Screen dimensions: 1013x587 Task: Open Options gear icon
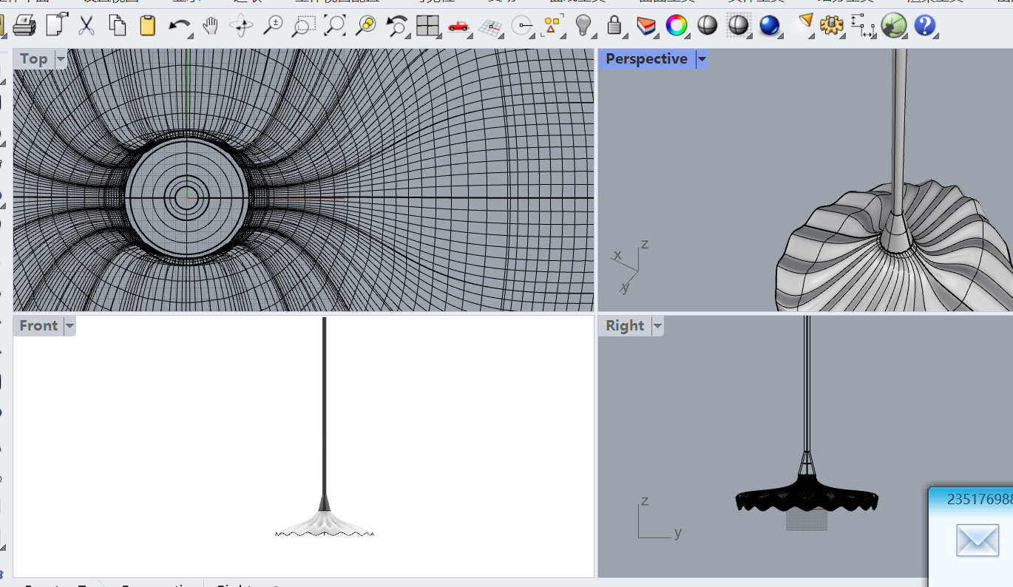tap(832, 26)
